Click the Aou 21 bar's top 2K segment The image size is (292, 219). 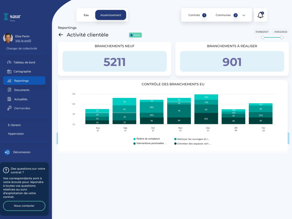tap(97, 111)
